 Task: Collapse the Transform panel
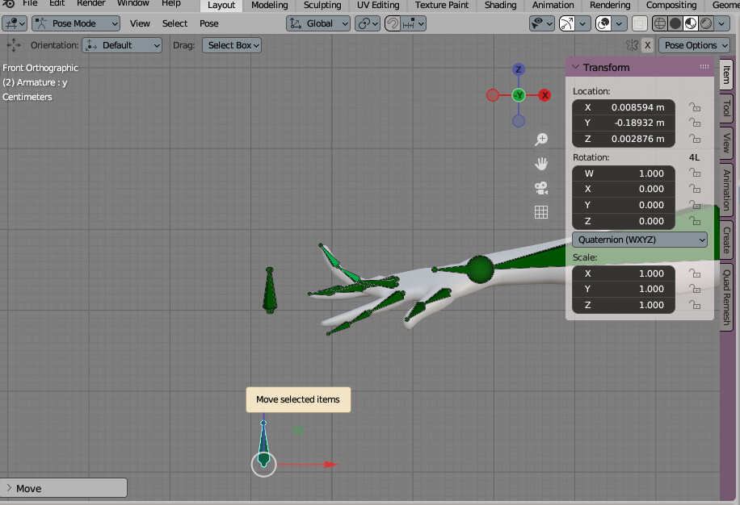576,67
